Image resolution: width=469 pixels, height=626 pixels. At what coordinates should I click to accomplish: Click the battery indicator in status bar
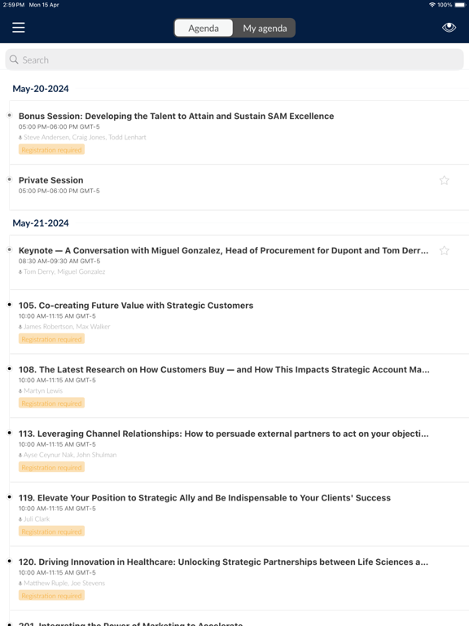(x=460, y=5)
